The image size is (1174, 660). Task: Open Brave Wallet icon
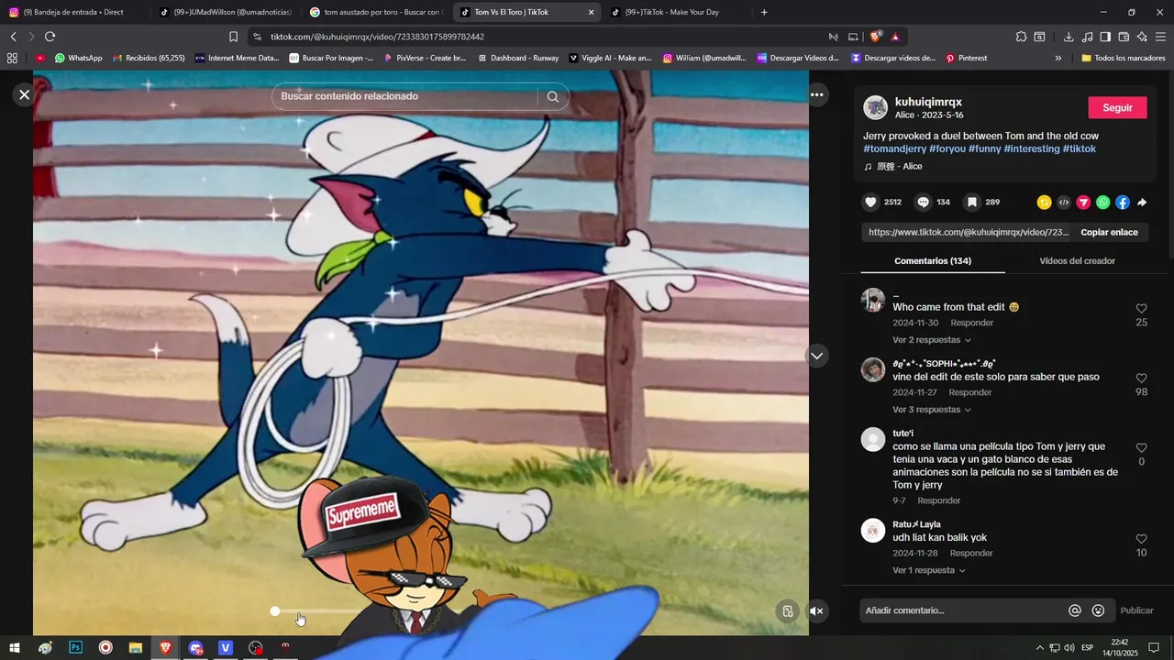point(1124,37)
